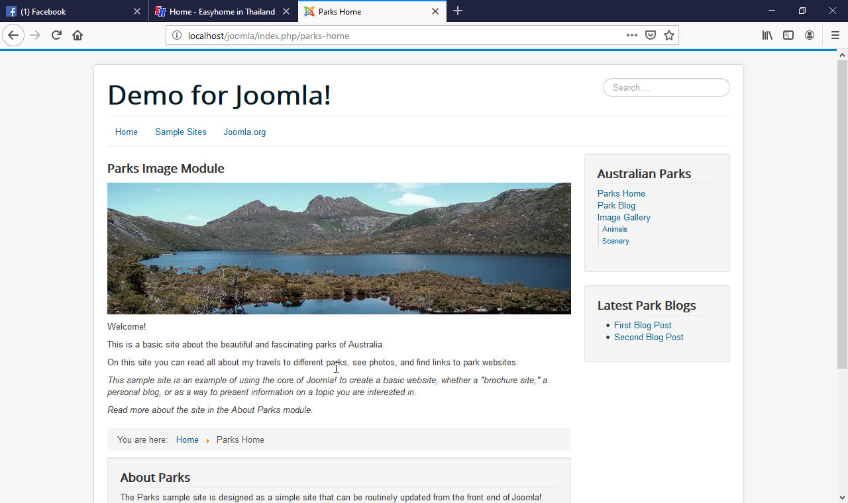Navigate forward using the forward arrow
This screenshot has width=848, height=503.
34,35
